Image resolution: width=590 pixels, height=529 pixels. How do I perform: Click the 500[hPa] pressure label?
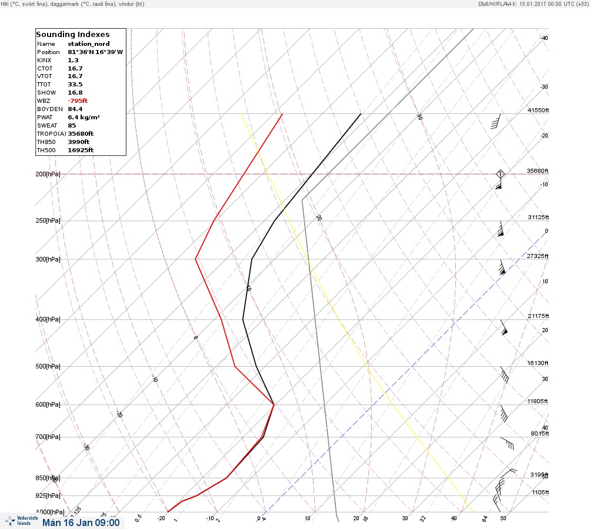[48, 366]
